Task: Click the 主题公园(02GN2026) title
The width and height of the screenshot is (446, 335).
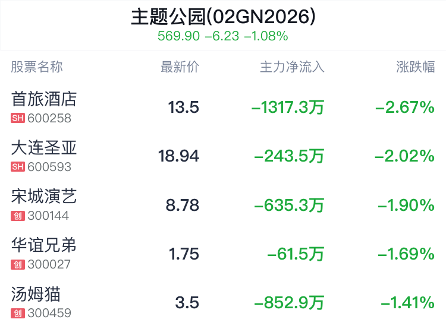Action: click(223, 16)
